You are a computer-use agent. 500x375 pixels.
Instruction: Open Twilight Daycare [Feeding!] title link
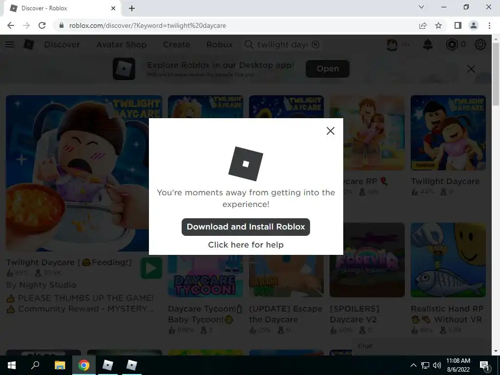(x=69, y=262)
